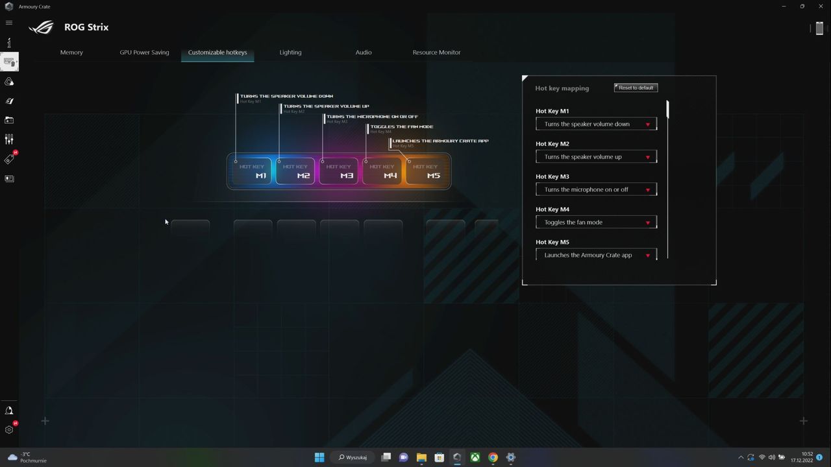Open the GameVisual icon in the sidebar

click(9, 101)
